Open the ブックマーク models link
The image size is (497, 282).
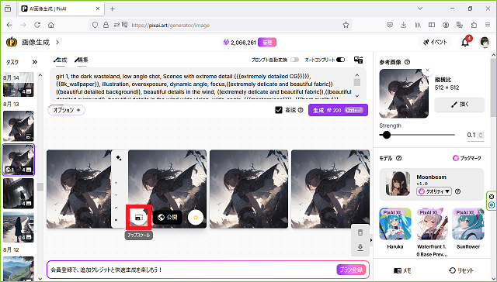pyautogui.click(x=467, y=158)
